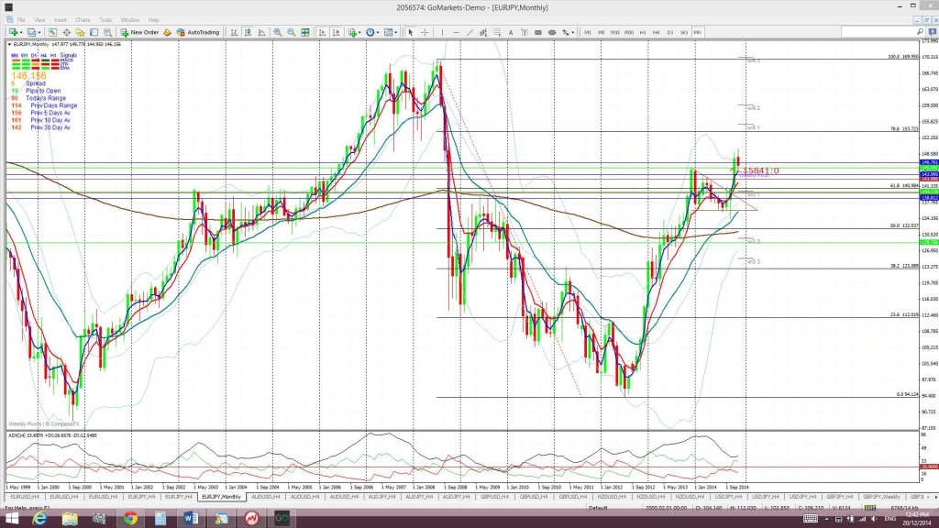Switch to D1 timeframe

pyautogui.click(x=670, y=32)
